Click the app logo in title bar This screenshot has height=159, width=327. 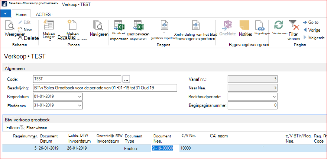[4, 4]
